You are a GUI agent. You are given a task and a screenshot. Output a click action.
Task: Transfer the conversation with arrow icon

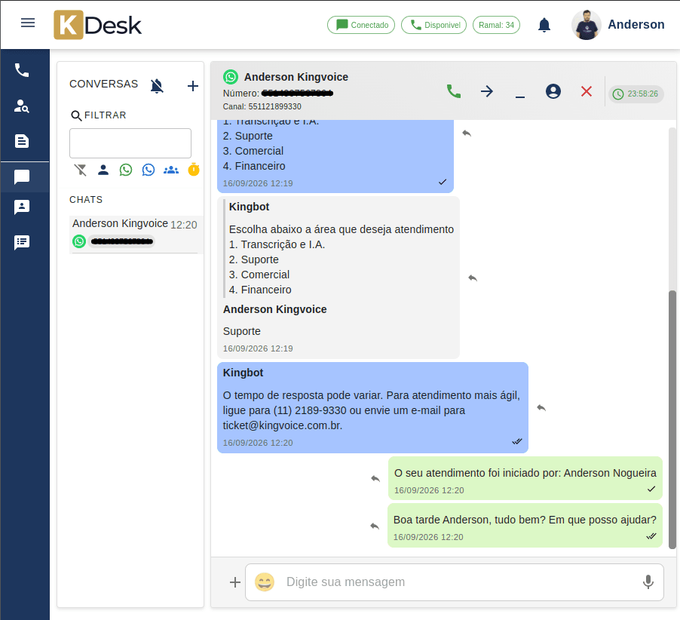[x=487, y=91]
